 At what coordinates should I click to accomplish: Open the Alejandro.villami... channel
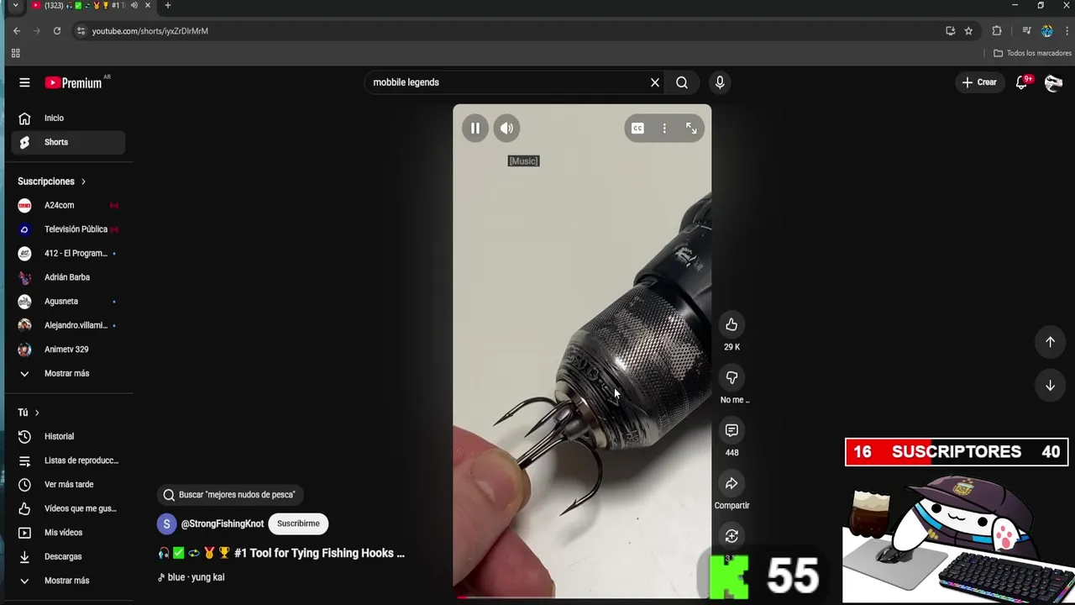click(x=68, y=325)
